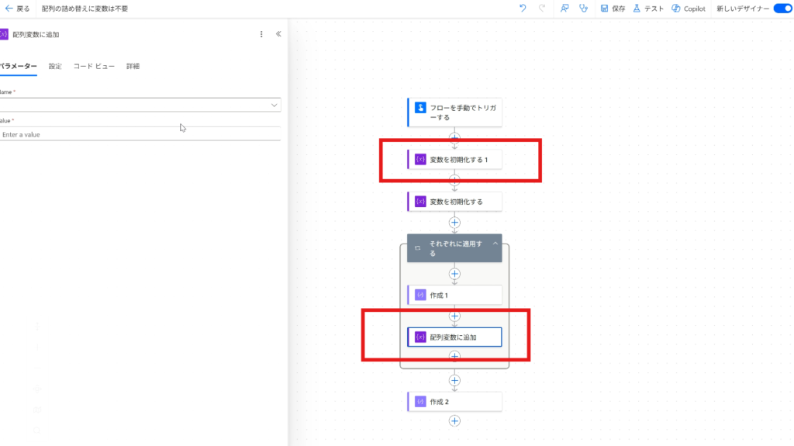Open Copilot from the toolbar
Viewport: 794px width, 446px height.
pos(689,9)
